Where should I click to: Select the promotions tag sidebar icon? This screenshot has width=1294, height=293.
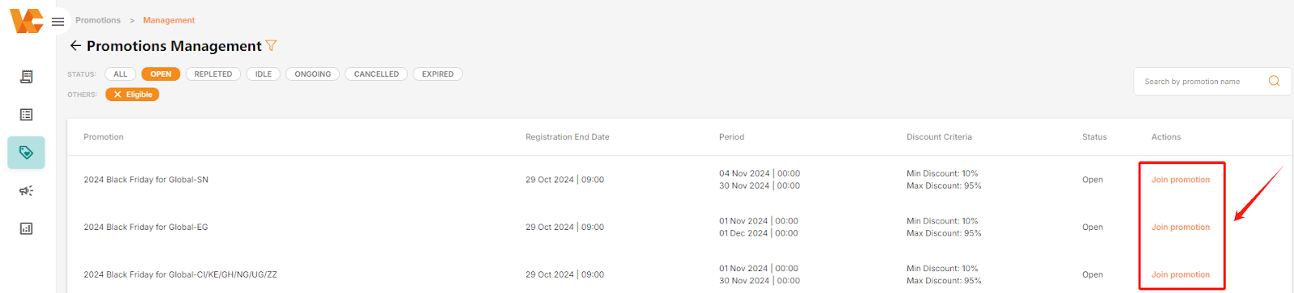pos(26,153)
